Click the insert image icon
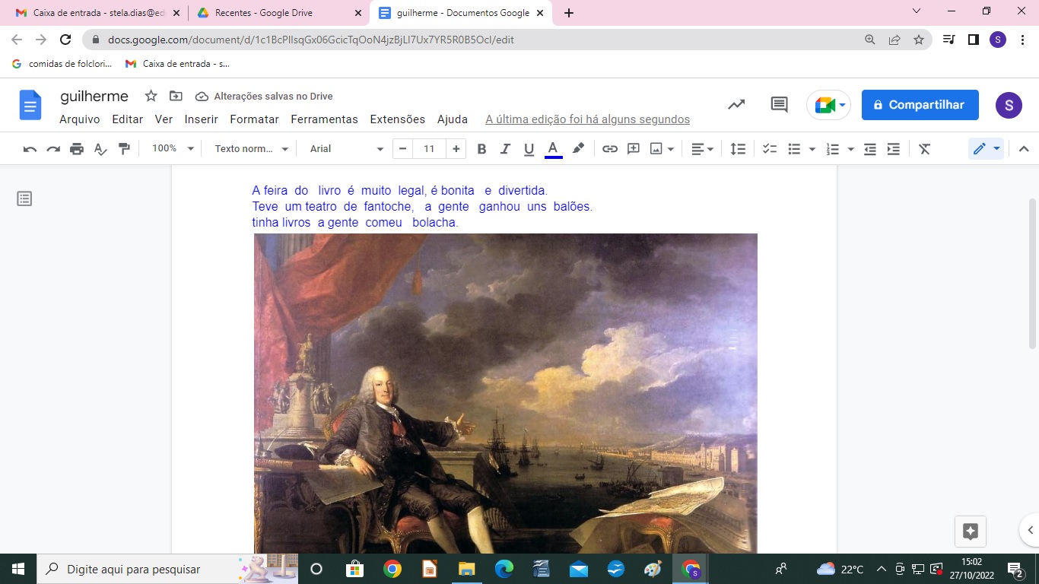The height and width of the screenshot is (584, 1039). (656, 149)
